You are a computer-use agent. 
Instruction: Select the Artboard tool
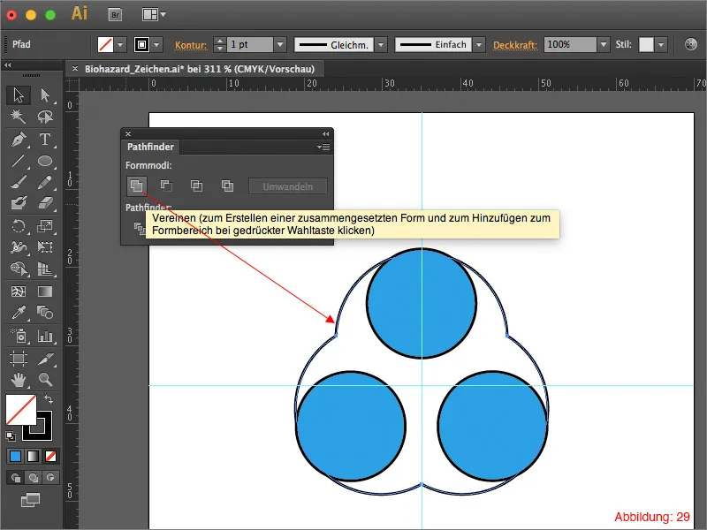point(19,359)
